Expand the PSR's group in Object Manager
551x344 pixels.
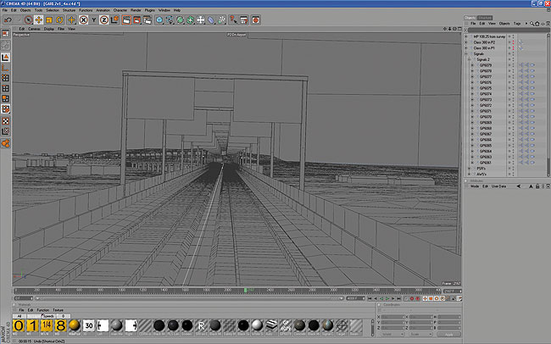tap(469, 169)
